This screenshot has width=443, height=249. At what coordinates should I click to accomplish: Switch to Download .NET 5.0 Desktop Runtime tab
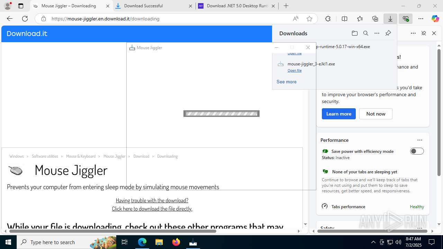click(237, 6)
